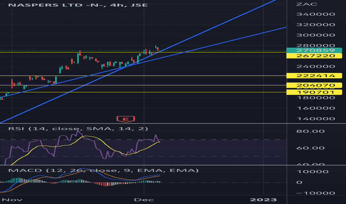Click the 240000 price axis value
The width and height of the screenshot is (346, 204).
316,66
